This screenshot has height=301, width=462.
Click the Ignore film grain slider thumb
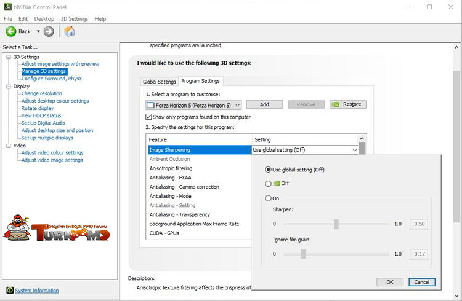coord(303,254)
